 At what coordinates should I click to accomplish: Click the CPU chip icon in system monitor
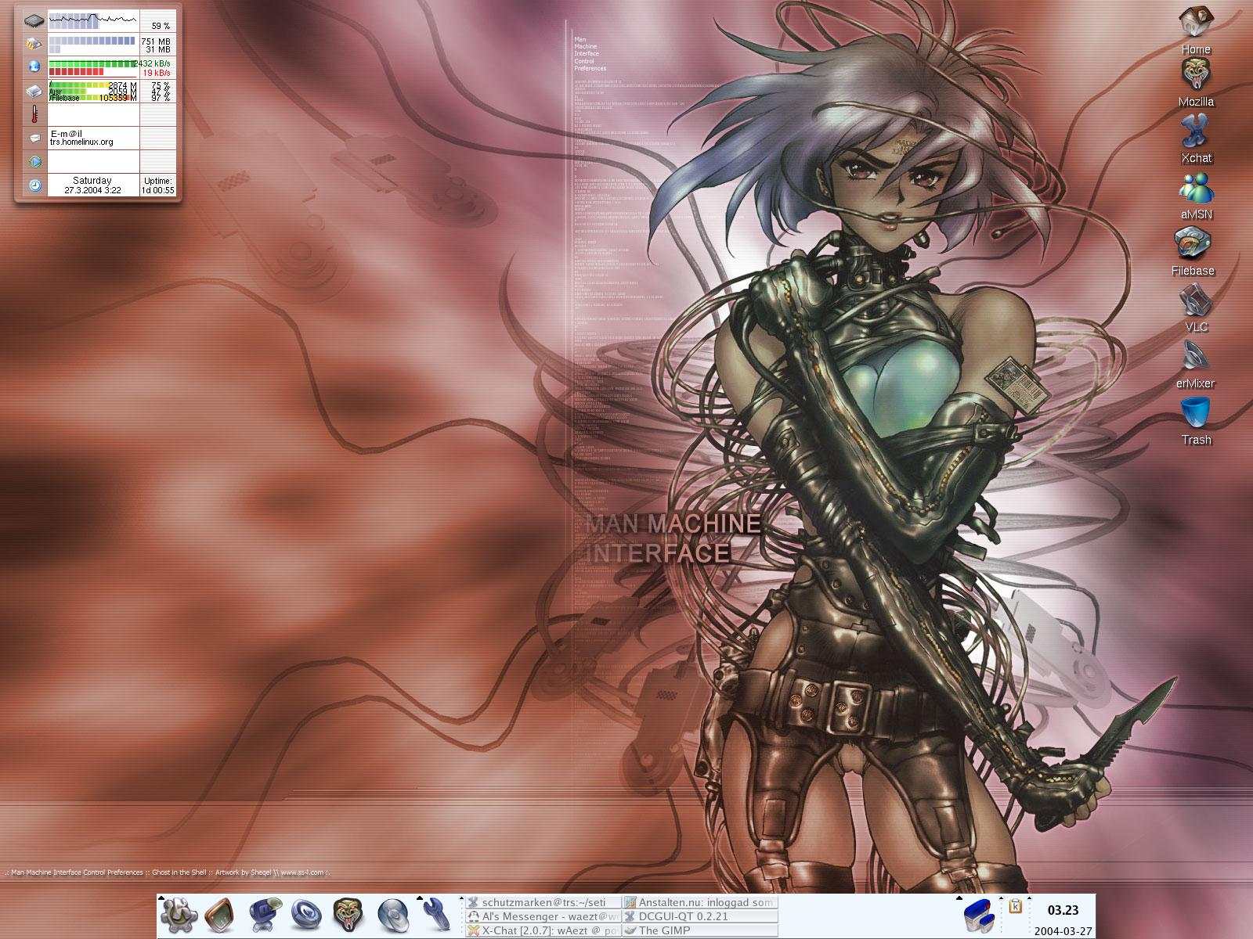pos(34,21)
